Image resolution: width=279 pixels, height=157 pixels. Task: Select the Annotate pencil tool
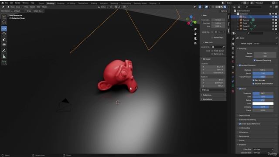click(4, 51)
